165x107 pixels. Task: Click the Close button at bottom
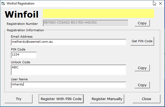(x=146, y=99)
